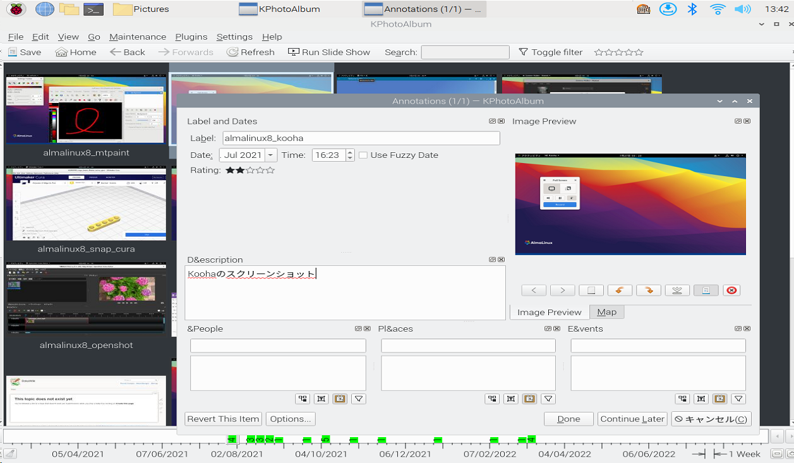Rotate preview image counterclockwise
794x463 pixels.
(x=620, y=291)
